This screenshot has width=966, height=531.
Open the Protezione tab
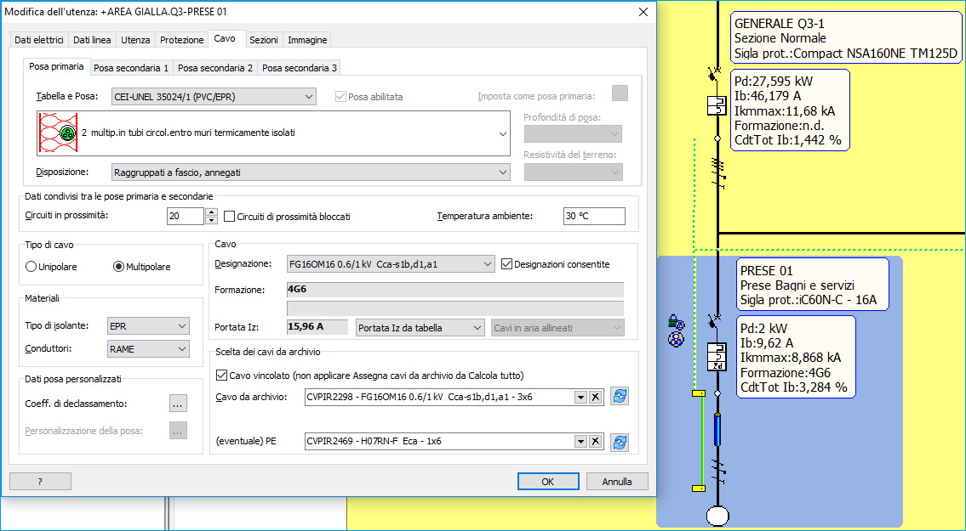point(182,40)
